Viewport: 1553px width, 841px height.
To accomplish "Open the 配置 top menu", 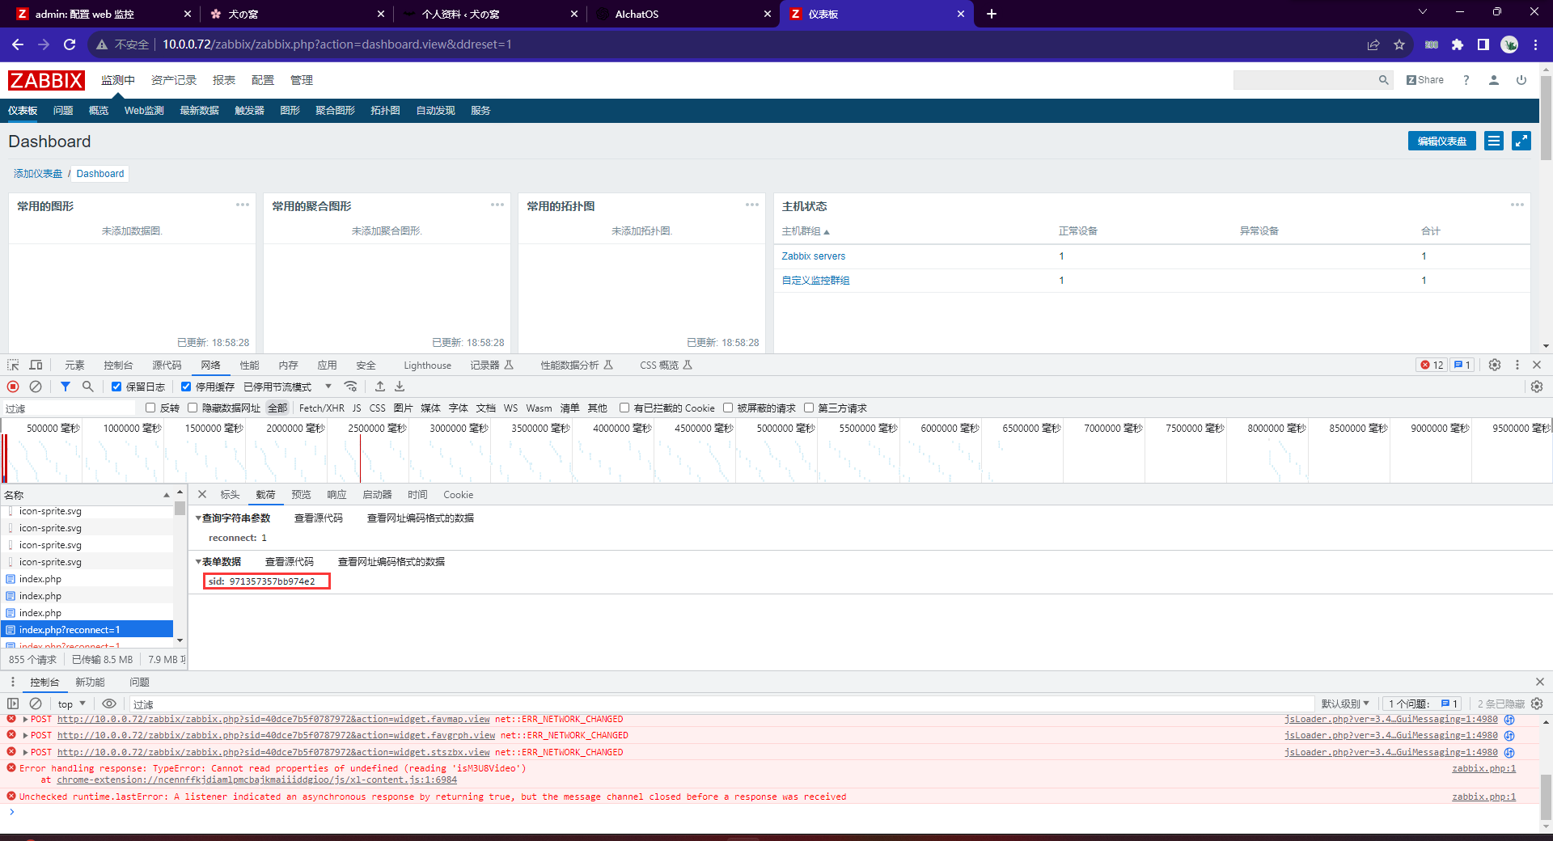I will [x=263, y=80].
